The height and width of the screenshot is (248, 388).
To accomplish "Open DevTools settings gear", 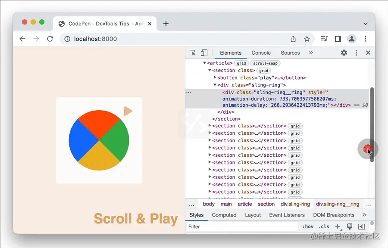I will click(x=344, y=53).
